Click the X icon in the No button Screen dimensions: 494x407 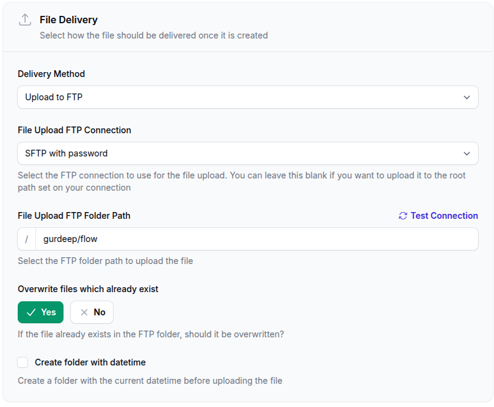pos(84,312)
